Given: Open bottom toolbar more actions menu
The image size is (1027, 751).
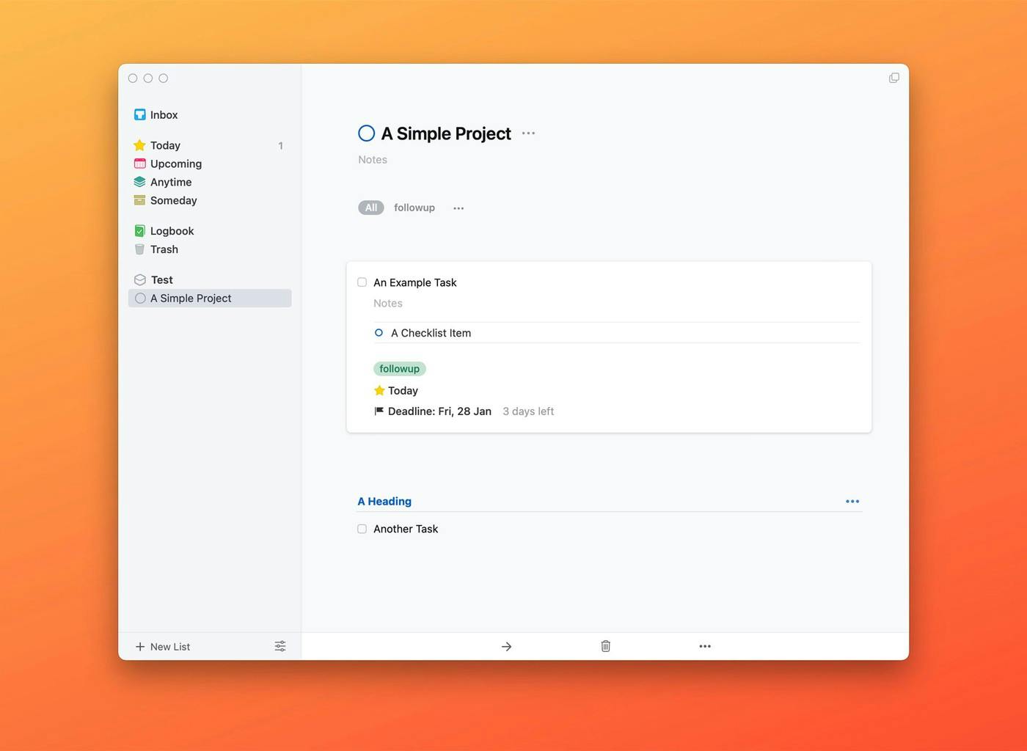Looking at the screenshot, I should [705, 646].
